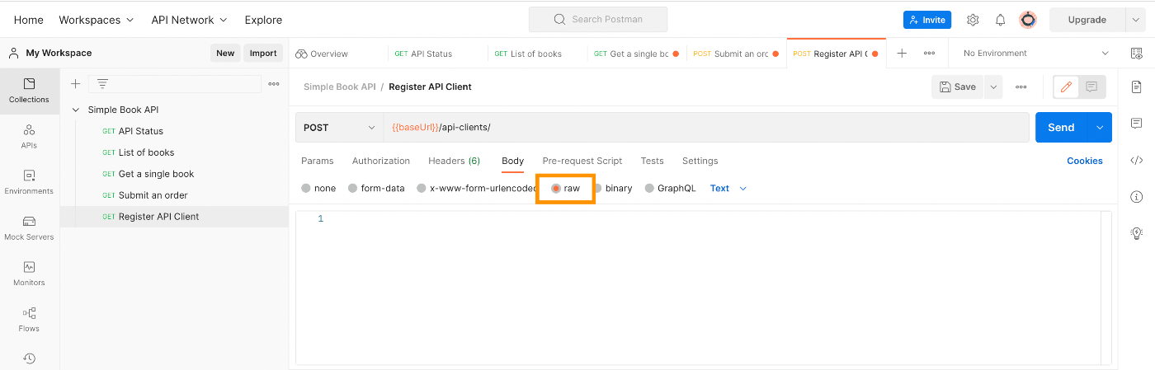Open settings gear icon in header

[973, 20]
